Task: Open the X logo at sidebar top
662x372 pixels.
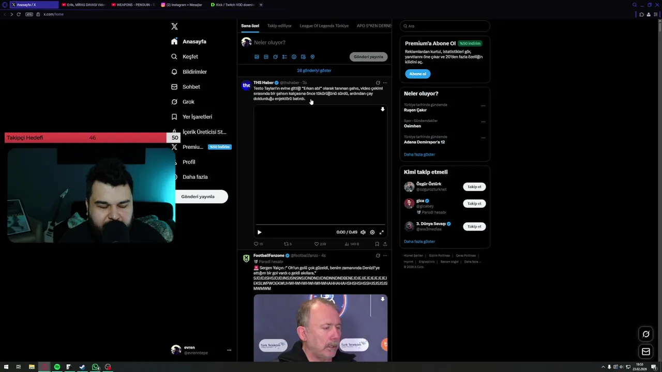Action: pyautogui.click(x=174, y=26)
